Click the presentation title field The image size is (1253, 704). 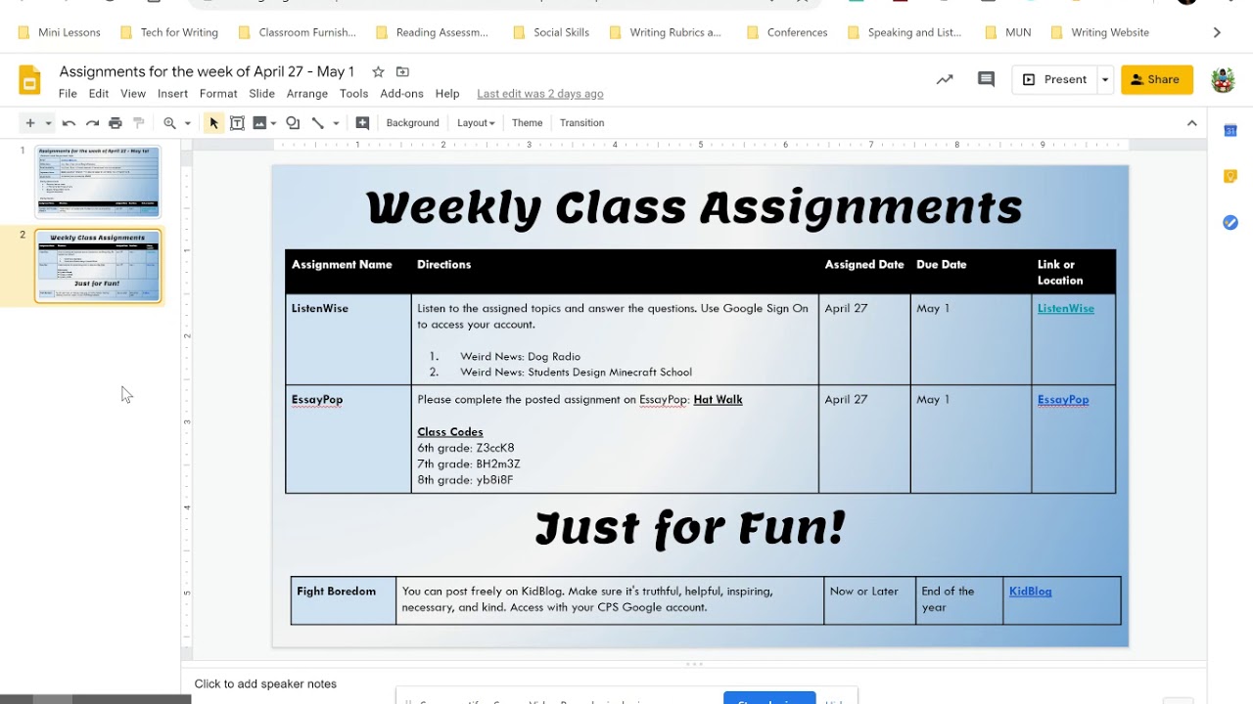coord(207,71)
